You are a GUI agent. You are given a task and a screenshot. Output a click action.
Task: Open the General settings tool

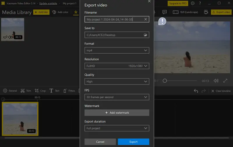click(x=10, y=91)
